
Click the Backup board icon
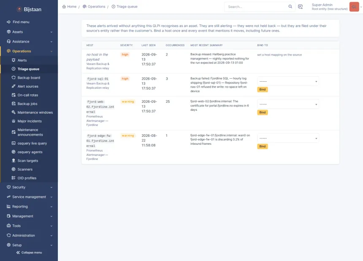[x=14, y=77]
